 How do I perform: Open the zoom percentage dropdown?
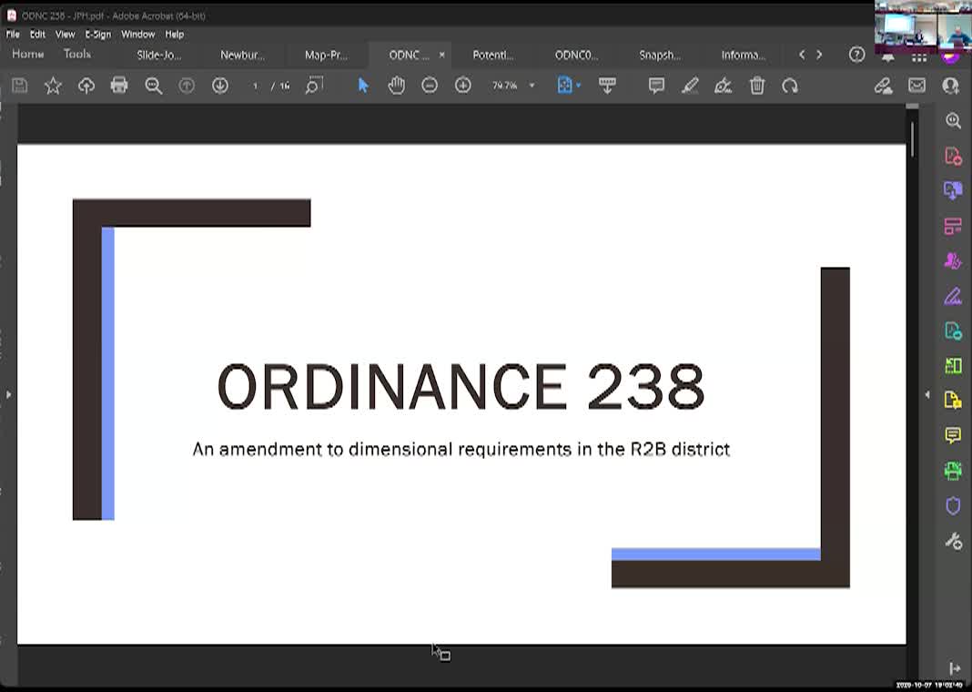[532, 86]
